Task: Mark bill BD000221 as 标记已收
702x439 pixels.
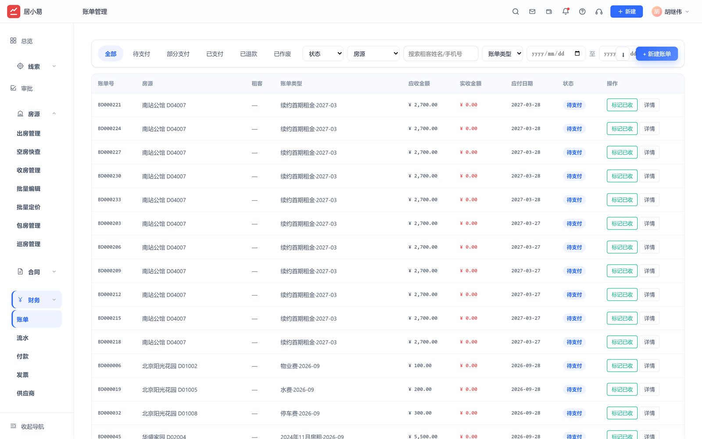Action: coord(622,105)
